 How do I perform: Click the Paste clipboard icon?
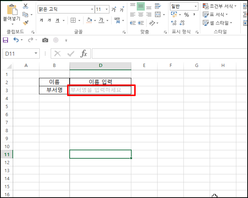[12, 9]
